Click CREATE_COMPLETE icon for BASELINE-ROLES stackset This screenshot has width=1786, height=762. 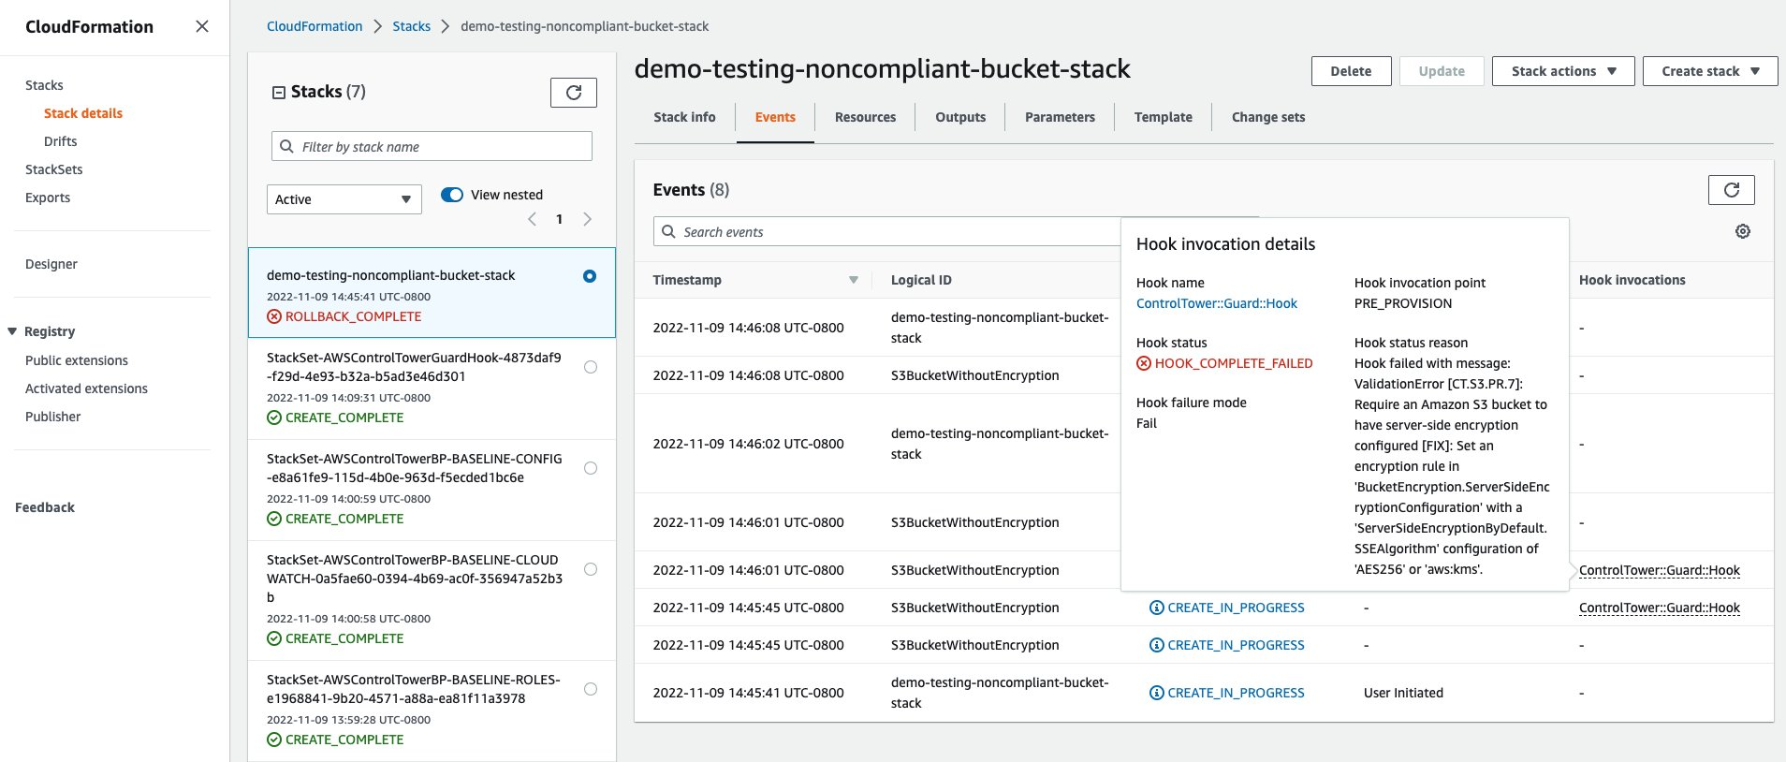[x=274, y=740]
